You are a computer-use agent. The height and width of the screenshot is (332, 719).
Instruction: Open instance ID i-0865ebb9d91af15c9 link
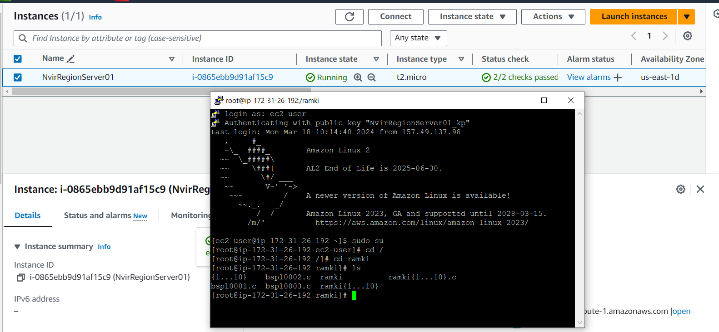(232, 77)
